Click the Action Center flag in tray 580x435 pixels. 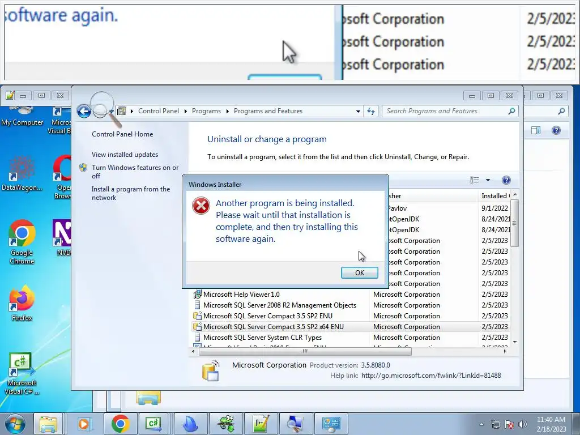[x=509, y=424]
